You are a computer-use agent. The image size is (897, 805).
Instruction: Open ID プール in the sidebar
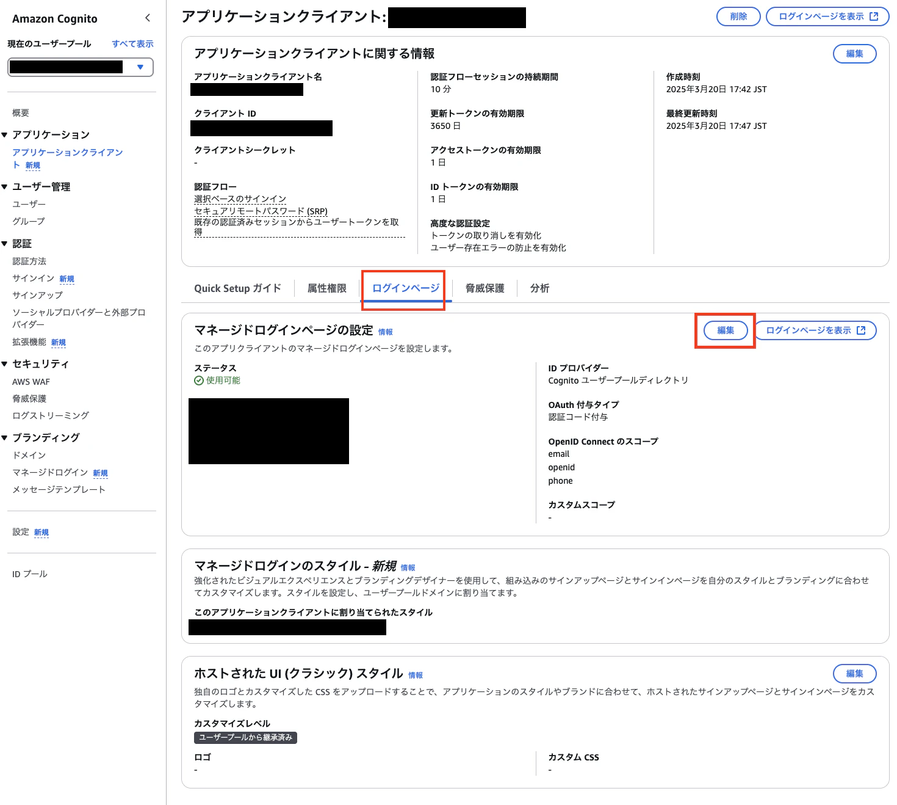coord(30,574)
